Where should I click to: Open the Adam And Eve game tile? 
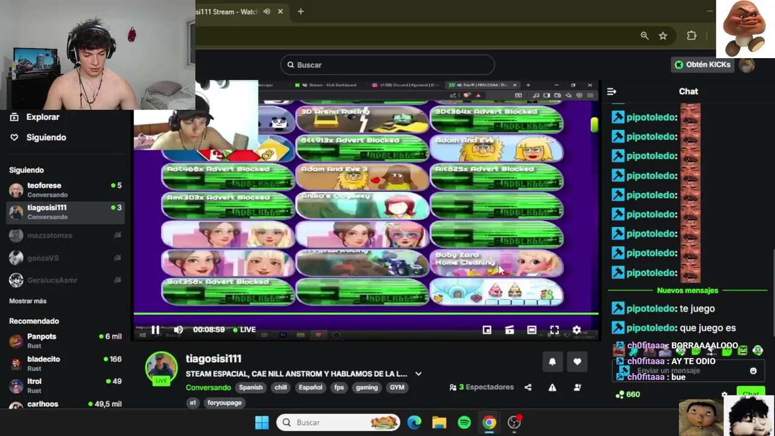(x=496, y=149)
